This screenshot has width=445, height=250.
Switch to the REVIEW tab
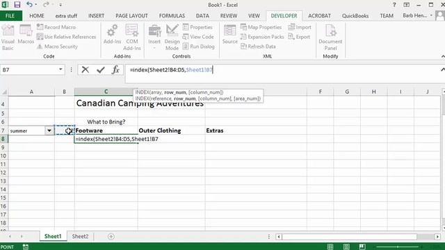[x=229, y=16]
